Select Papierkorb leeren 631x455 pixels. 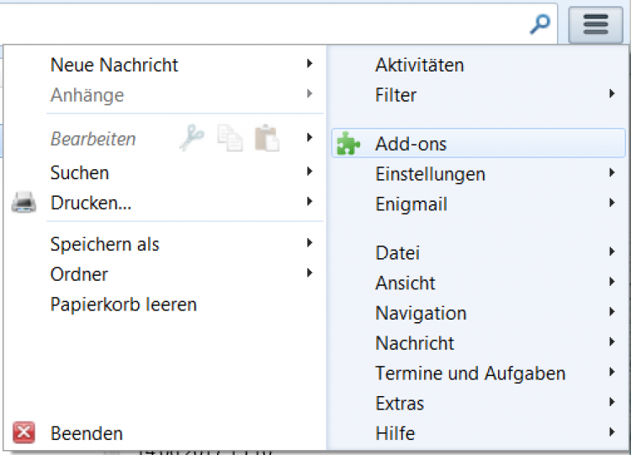click(123, 304)
